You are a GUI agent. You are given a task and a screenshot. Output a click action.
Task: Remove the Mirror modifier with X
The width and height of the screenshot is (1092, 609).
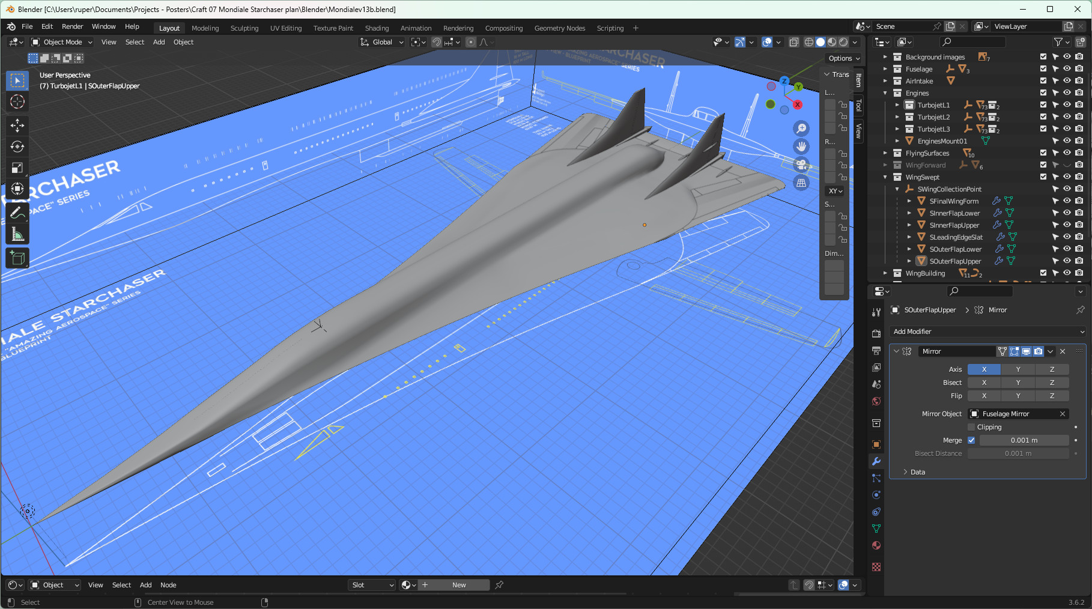tap(1063, 351)
